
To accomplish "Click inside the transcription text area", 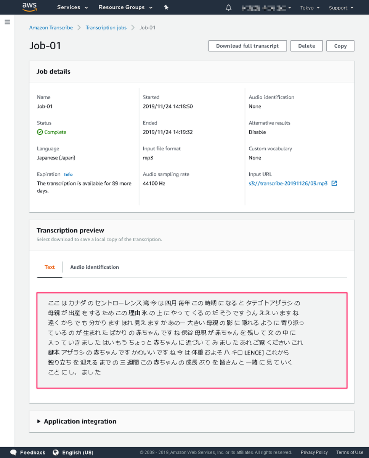I will [x=192, y=340].
